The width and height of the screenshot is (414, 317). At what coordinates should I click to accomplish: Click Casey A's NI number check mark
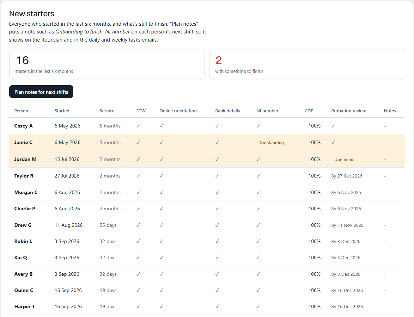click(258, 126)
